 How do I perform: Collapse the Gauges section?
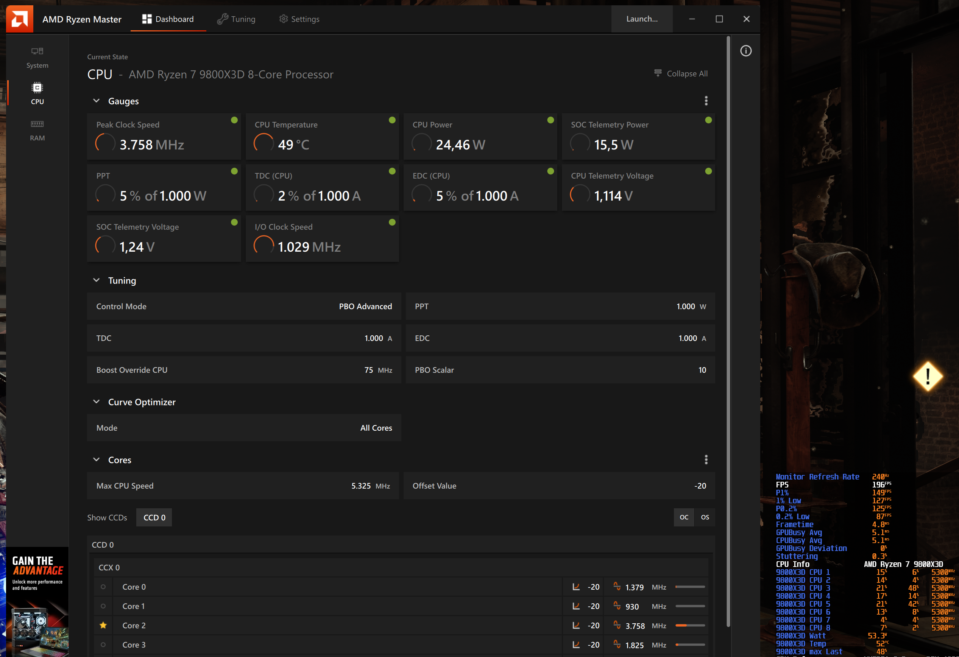click(x=97, y=101)
